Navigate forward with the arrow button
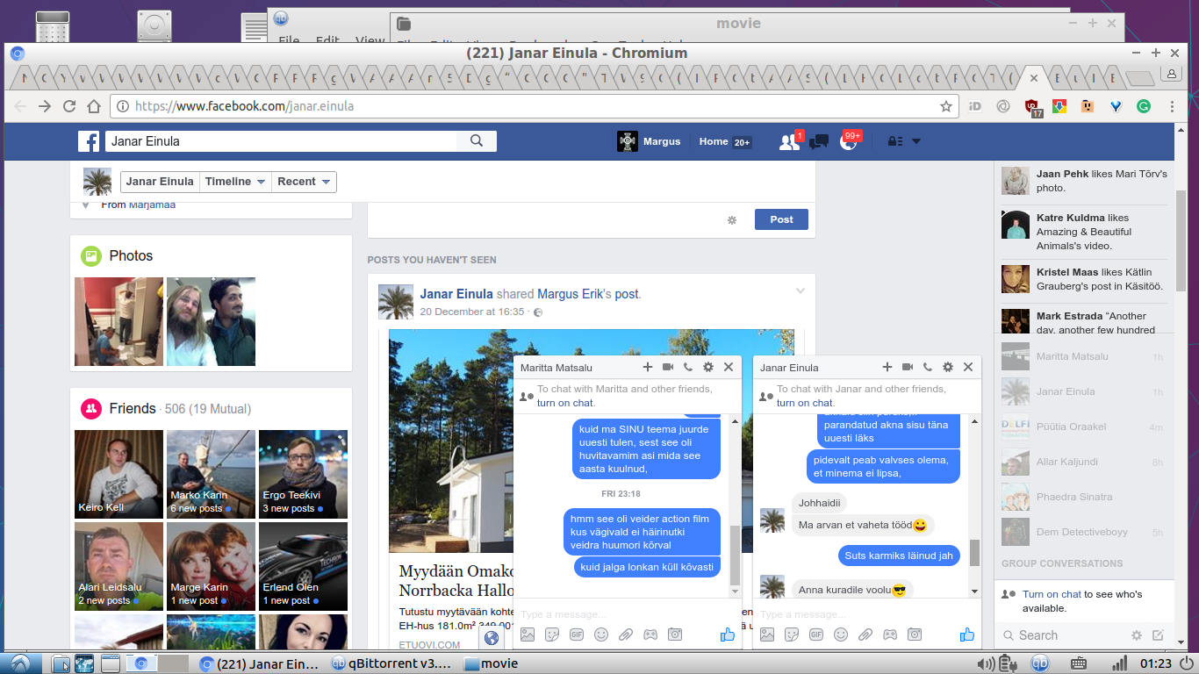 coord(45,106)
